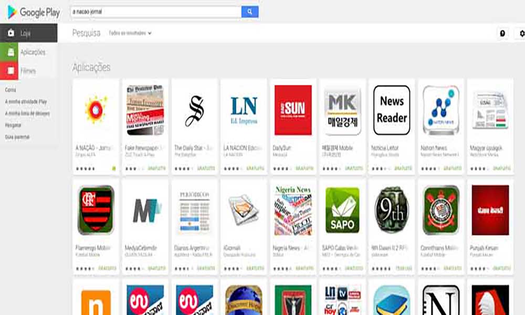The width and height of the screenshot is (525, 315).
Task: Select the 9th Dawn II app icon
Action: pyautogui.click(x=392, y=210)
